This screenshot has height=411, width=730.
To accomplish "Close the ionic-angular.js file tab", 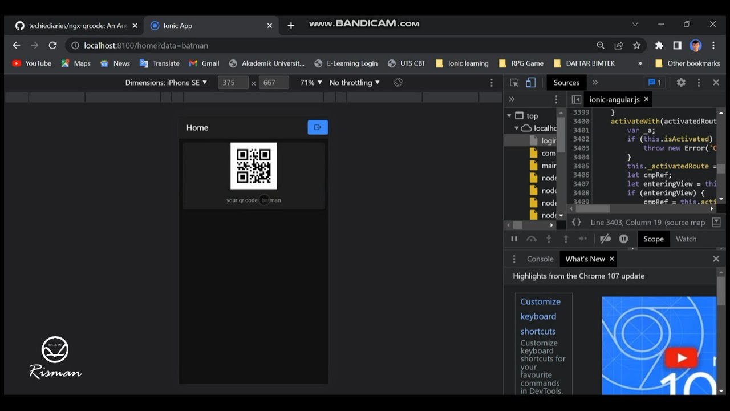I will coord(646,99).
